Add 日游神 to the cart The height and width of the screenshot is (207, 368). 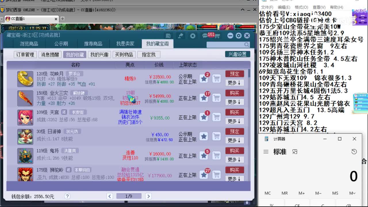216,136
